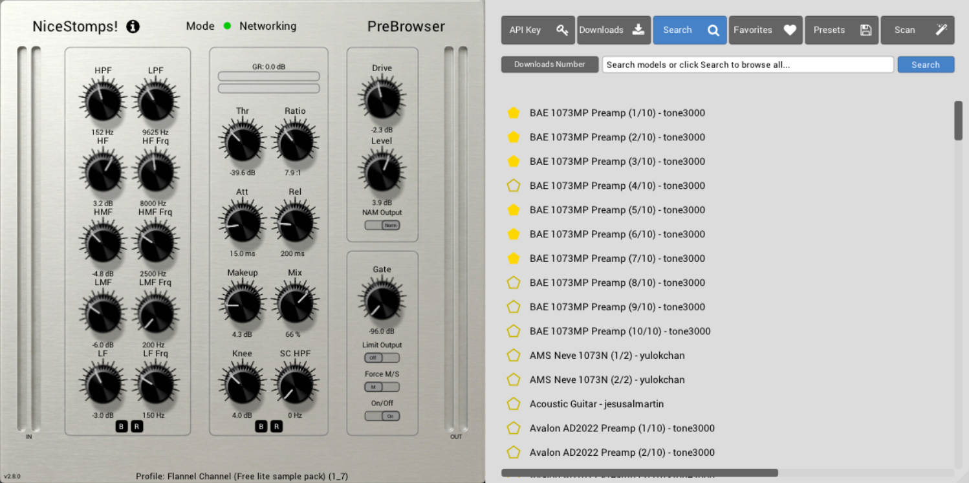Click the search models input field
The image size is (969, 483).
748,65
